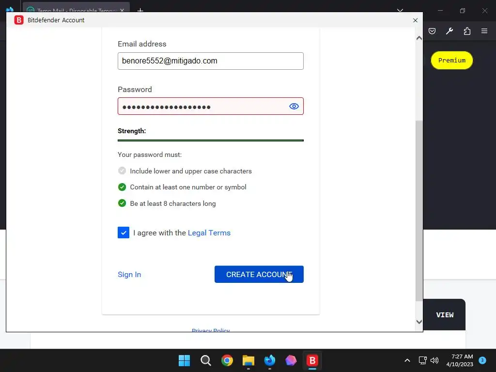Click the dialog scrollbar down arrow
This screenshot has width=496, height=372.
click(x=419, y=322)
